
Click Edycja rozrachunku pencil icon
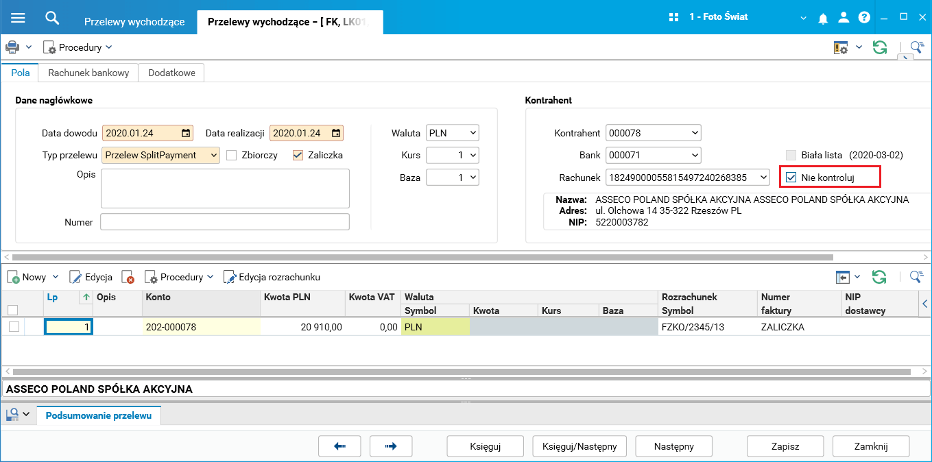point(230,278)
